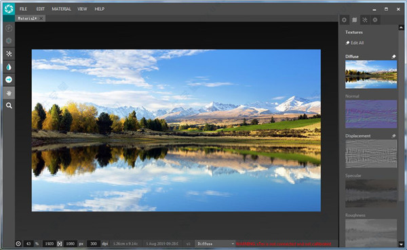Minimize the application window
The height and width of the screenshot is (250, 407).
point(374,9)
